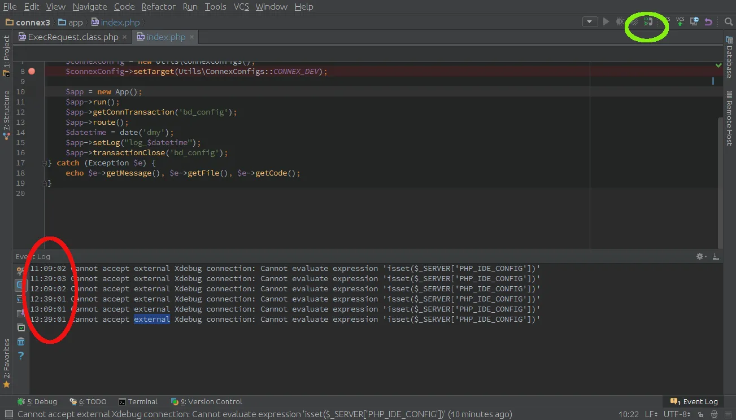
Task: Open the Structure tool window
Action: (x=6, y=115)
